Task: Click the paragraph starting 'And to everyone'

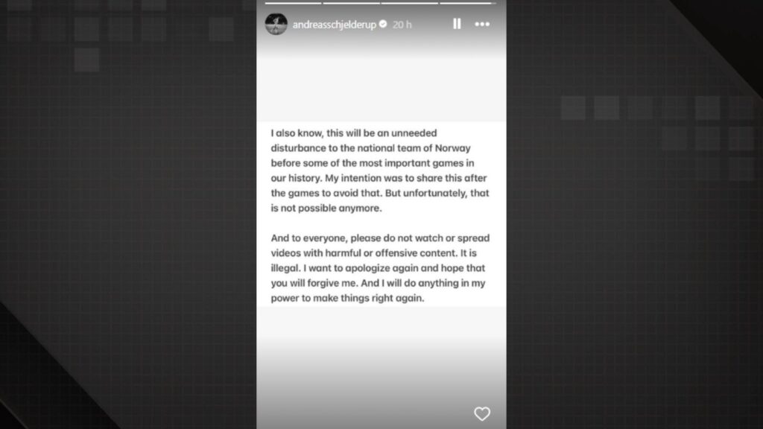Action: click(x=380, y=268)
